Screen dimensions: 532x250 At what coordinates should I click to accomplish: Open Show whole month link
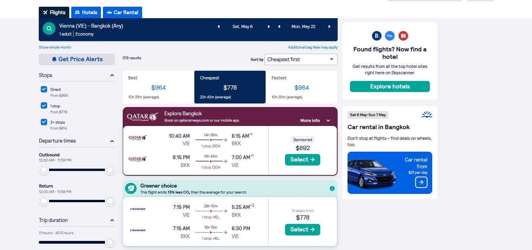tap(55, 47)
